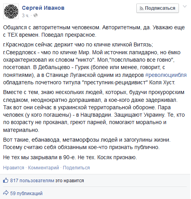Image resolution: width=191 pixels, height=199 pixels.
Task: Open Сергей Иванов profile picture
Action: [11, 11]
